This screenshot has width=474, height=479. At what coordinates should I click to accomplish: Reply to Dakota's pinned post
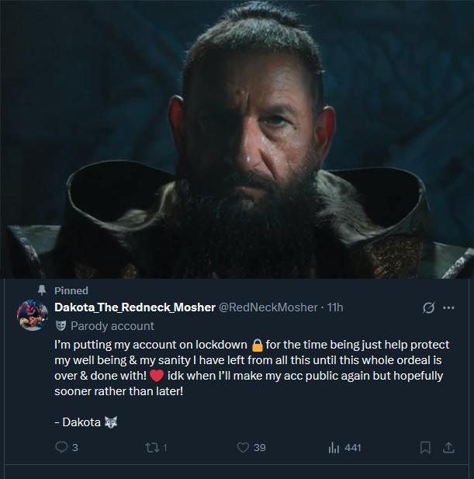click(x=61, y=447)
